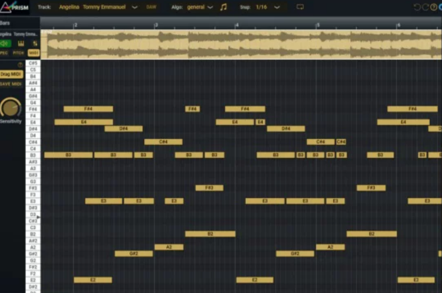Viewport: 442px width, 293px height.
Task: Toggle the green speaker mute button
Action: 5,43
